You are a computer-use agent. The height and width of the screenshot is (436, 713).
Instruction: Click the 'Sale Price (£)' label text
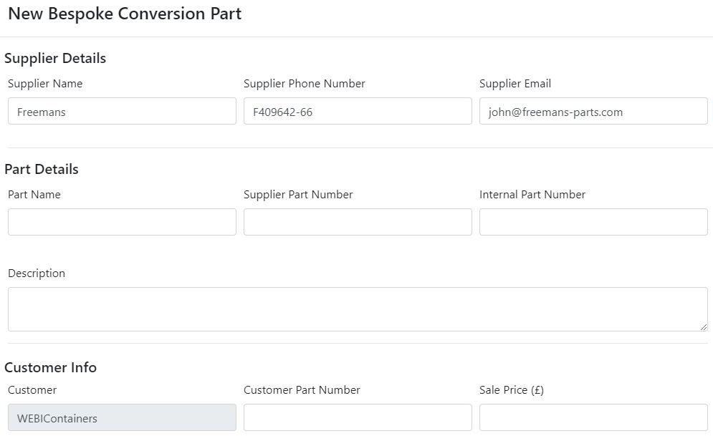click(x=512, y=390)
